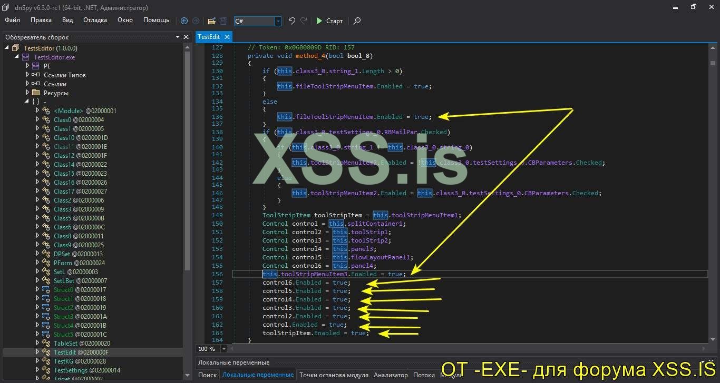Expand the Ссылки Типов node
This screenshot has height=383, width=720.
(x=27, y=75)
